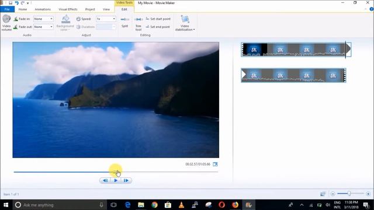Click the Movie Maker taskbar icon
The height and width of the screenshot is (210, 374).
click(x=248, y=205)
